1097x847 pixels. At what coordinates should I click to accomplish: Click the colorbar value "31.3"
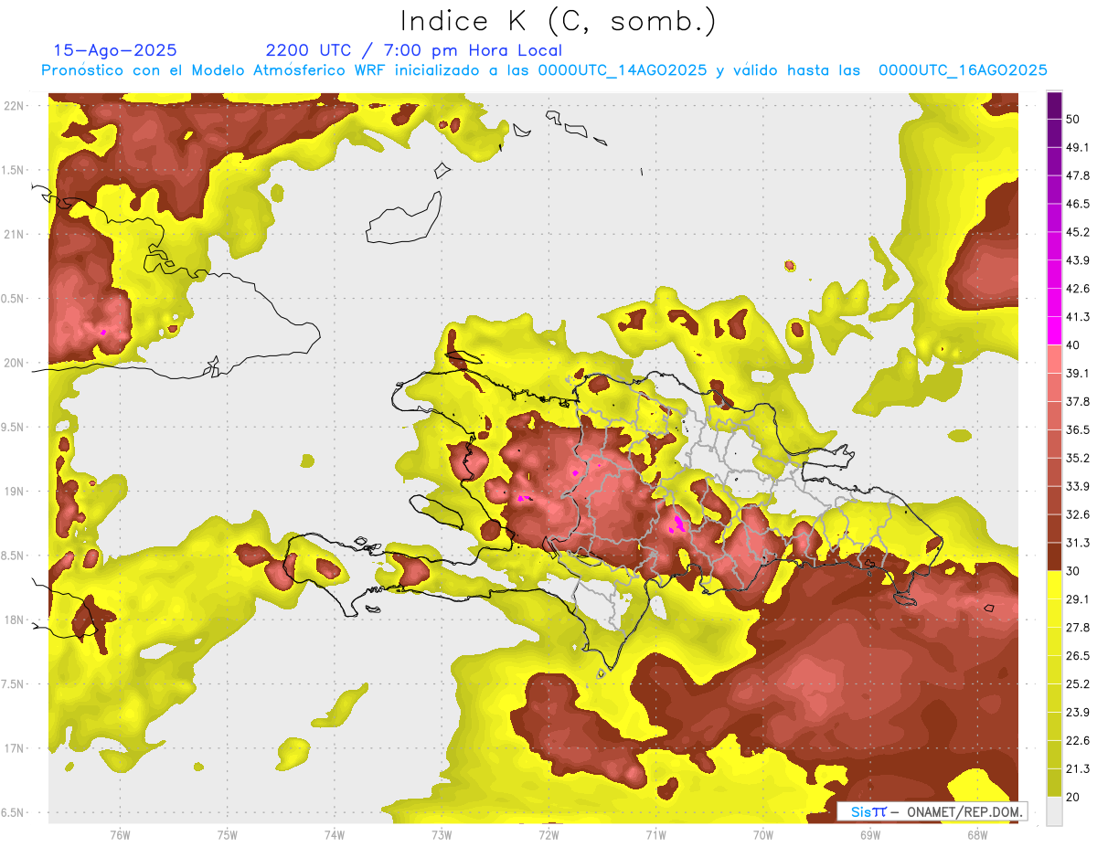(1078, 543)
